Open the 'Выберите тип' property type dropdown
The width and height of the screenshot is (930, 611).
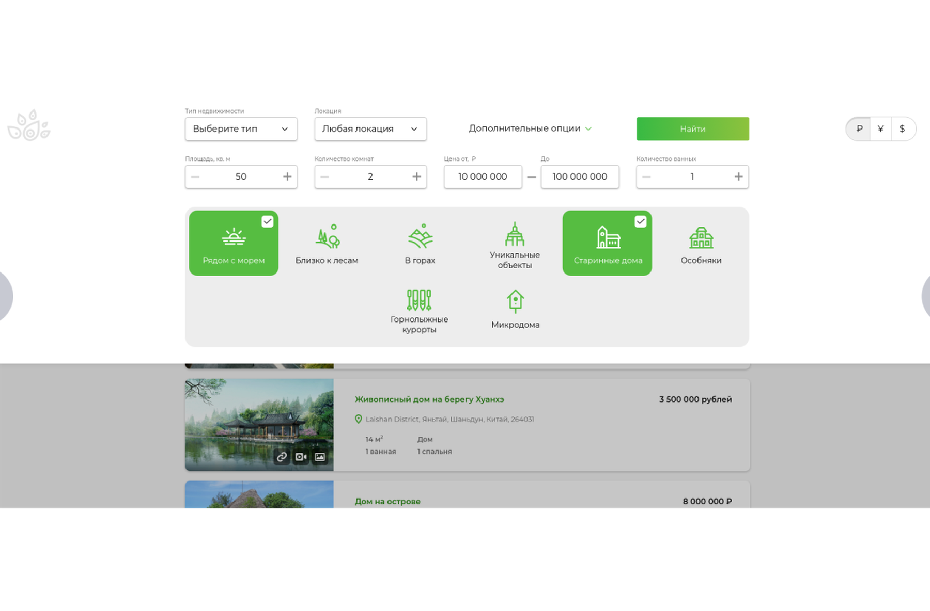click(x=241, y=129)
